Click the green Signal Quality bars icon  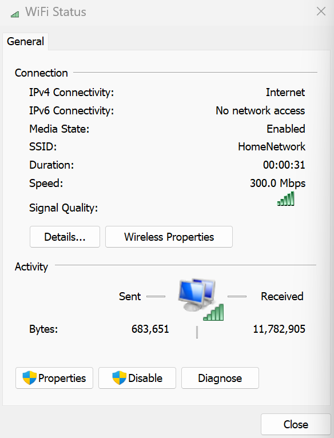[285, 198]
